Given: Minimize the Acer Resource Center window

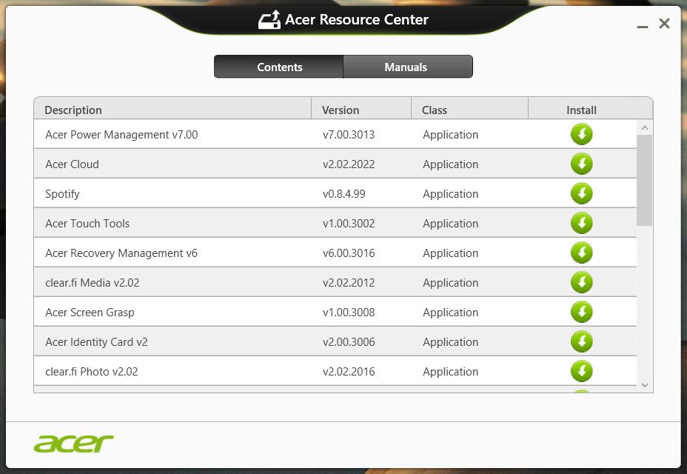Looking at the screenshot, I should click(x=643, y=27).
